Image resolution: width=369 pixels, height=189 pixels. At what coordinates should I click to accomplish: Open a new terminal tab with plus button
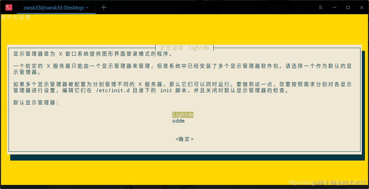point(104,7)
